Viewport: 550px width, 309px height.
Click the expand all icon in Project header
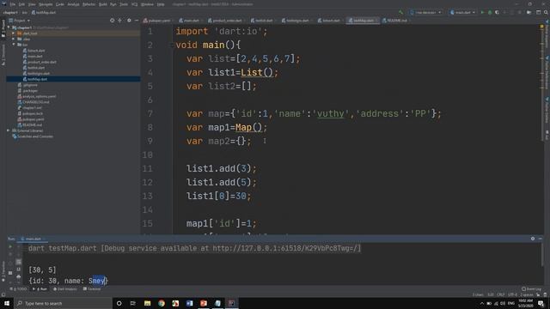click(120, 21)
